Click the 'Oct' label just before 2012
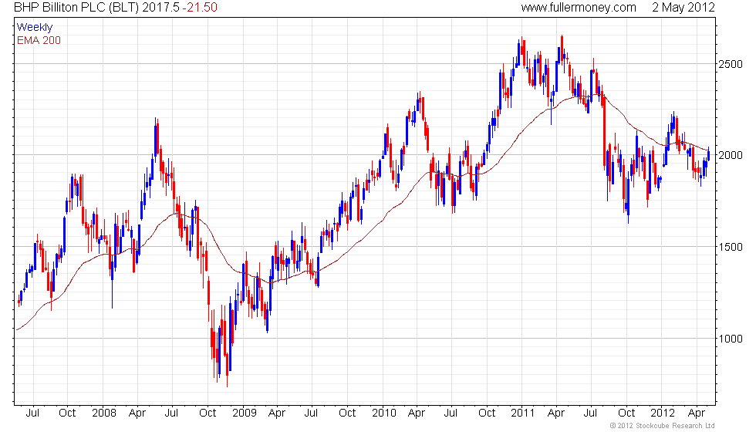This screenshot has width=756, height=432. (626, 413)
